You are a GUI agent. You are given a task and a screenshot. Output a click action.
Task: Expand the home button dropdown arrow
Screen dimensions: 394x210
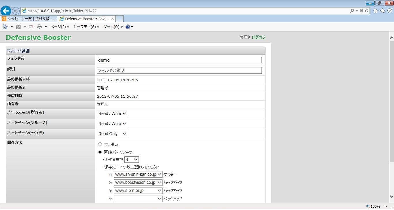click(12, 27)
